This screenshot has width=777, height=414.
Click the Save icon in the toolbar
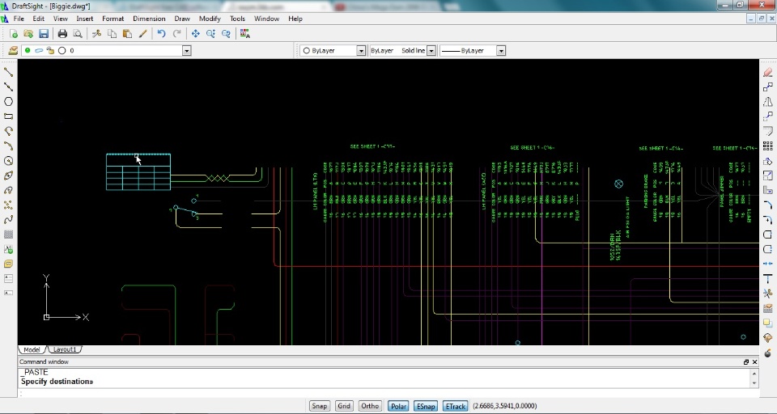tap(44, 34)
